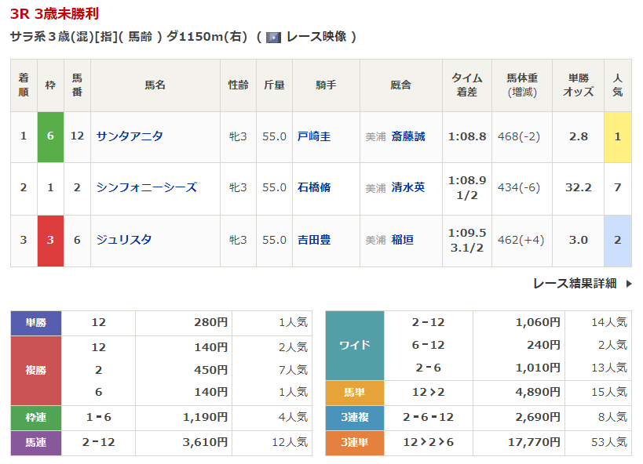Screen dimensions: 643x464
Task: Click the 馬連 label cell
Action: point(36,443)
